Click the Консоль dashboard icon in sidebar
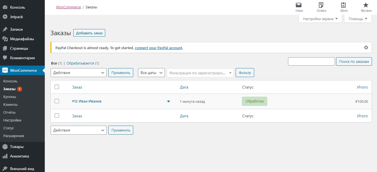377x172 pixels. click(5, 7)
